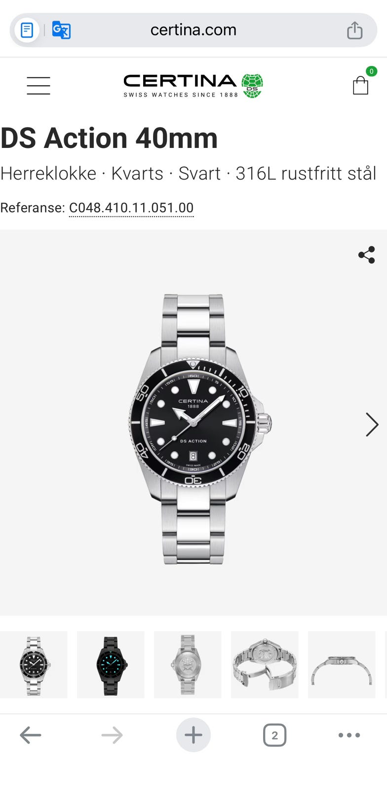Open the hamburger menu
Image resolution: width=387 pixels, height=789 pixels.
click(x=39, y=85)
